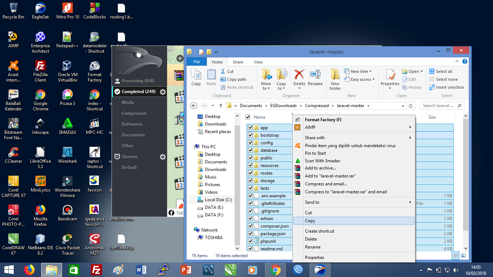Choose Cut in the context menu

(x=354, y=213)
